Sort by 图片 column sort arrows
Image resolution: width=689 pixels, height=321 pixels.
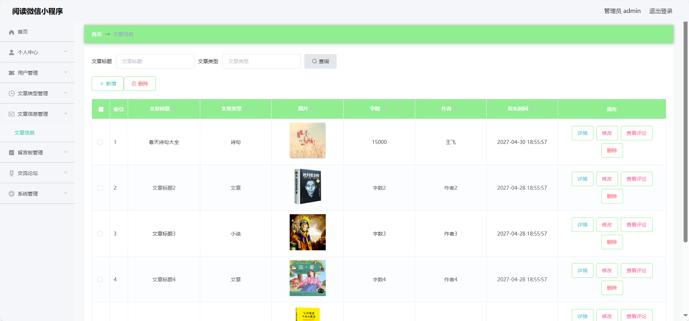(x=313, y=109)
